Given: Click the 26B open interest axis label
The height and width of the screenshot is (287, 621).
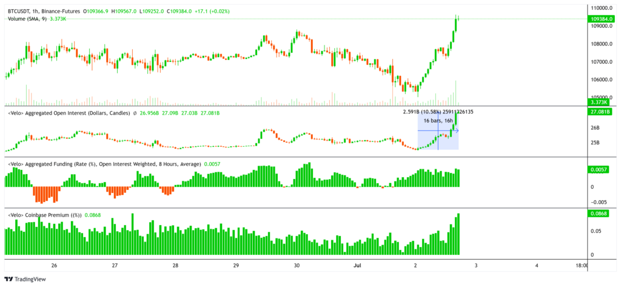Looking at the screenshot, I should (x=595, y=129).
